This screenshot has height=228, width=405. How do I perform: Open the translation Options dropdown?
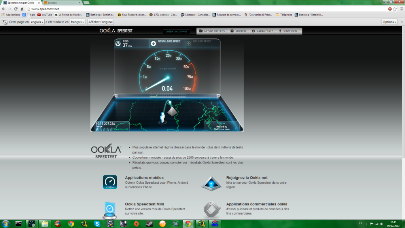389,22
